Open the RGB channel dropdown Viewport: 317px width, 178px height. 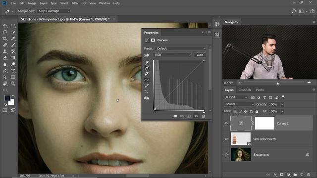click(172, 55)
